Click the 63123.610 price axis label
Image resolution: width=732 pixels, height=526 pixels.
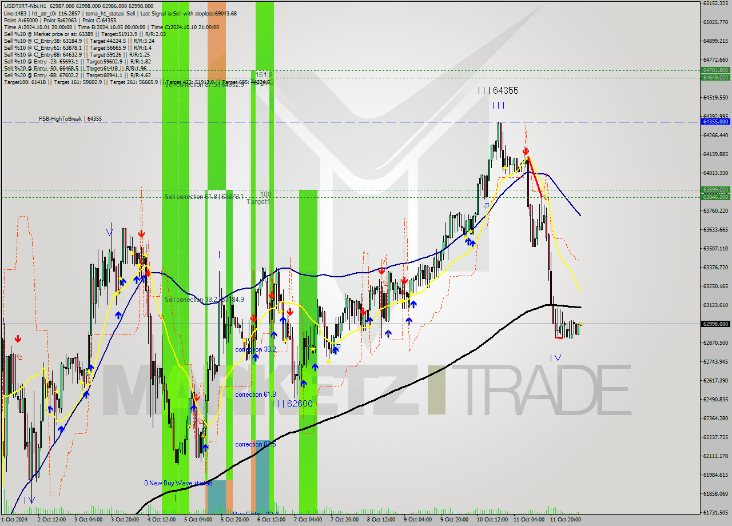pyautogui.click(x=715, y=305)
